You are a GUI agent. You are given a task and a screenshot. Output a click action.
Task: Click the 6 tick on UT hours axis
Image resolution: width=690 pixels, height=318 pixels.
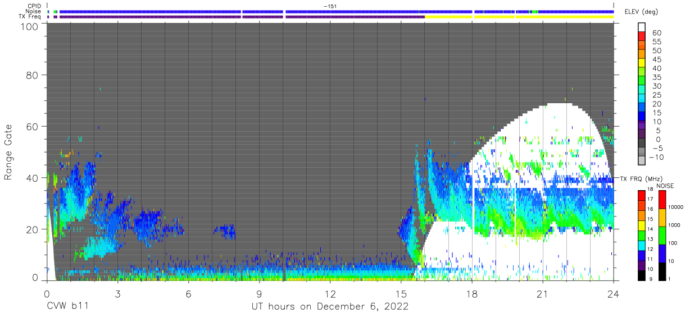[x=189, y=293]
